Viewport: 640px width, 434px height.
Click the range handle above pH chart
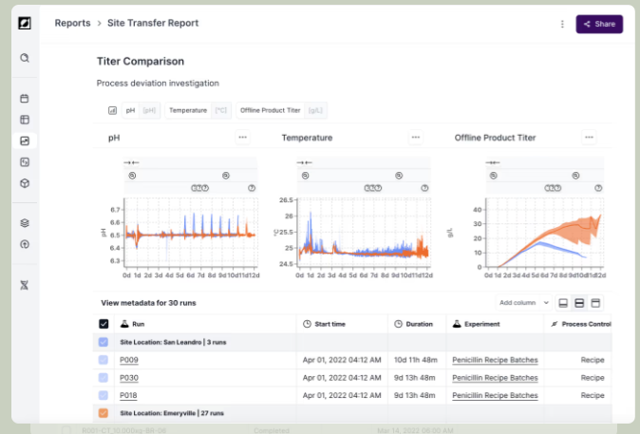[131, 162]
